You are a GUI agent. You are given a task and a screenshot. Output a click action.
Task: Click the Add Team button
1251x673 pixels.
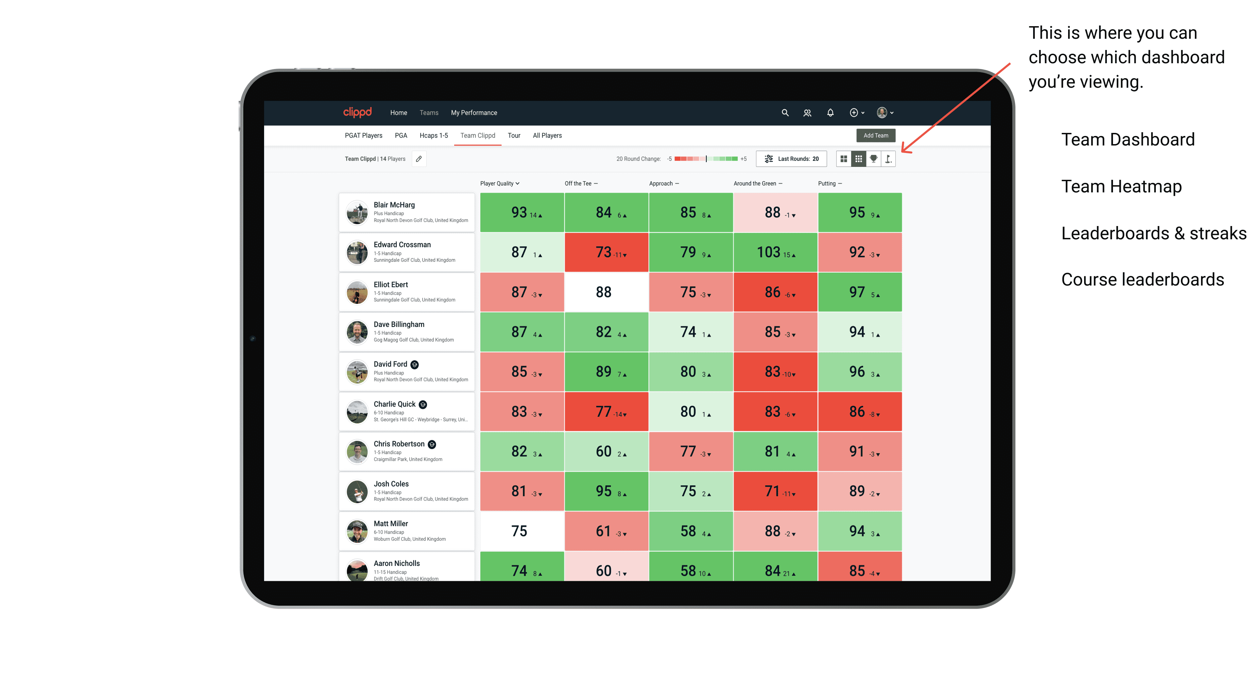pos(876,135)
